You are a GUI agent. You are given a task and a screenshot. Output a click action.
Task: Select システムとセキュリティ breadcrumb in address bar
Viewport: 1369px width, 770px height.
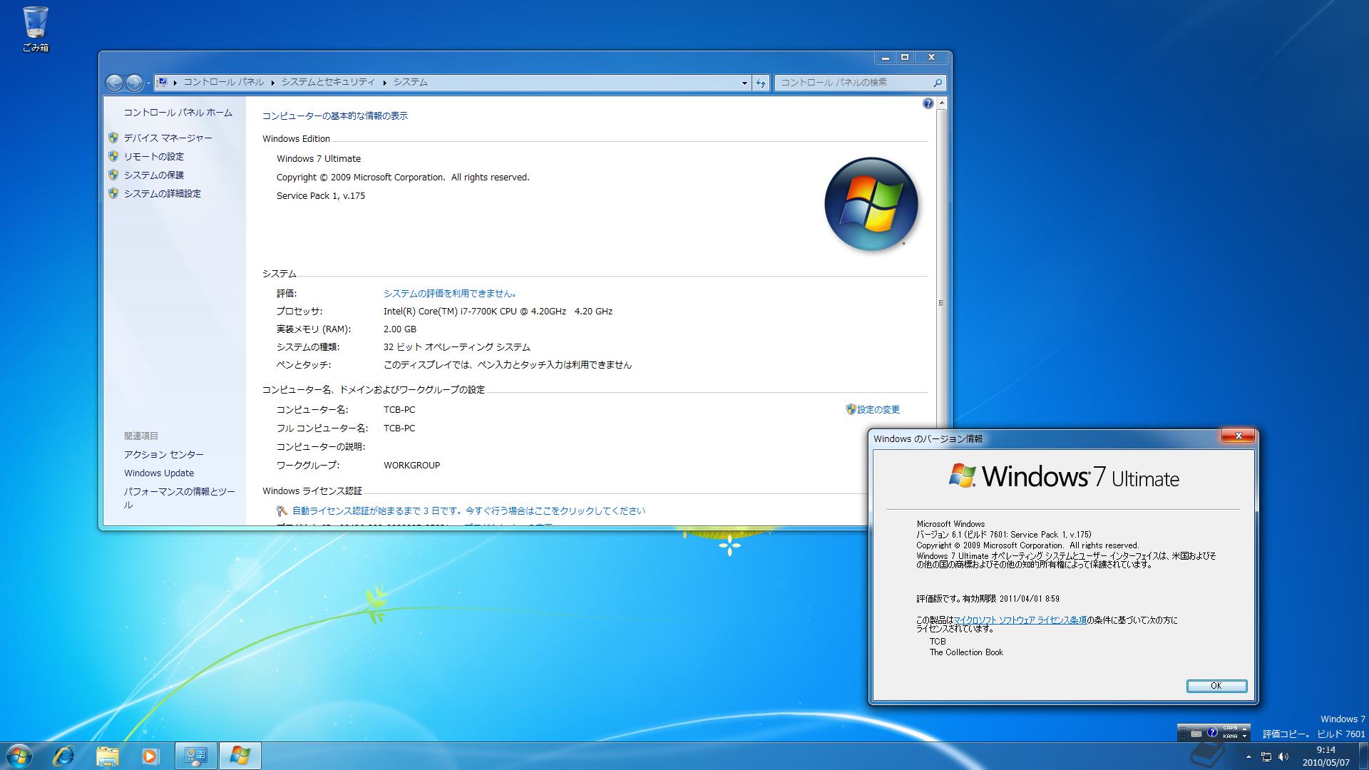click(x=328, y=83)
